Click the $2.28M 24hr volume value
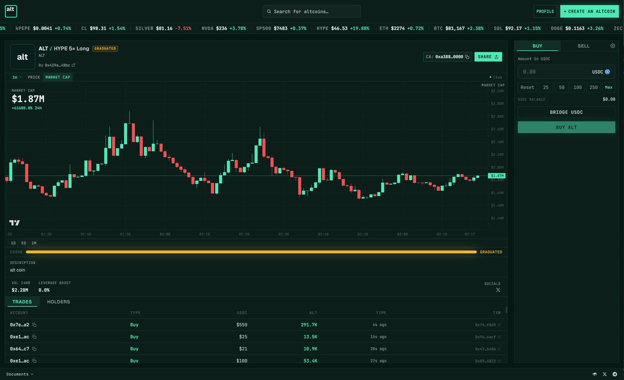The width and height of the screenshot is (624, 380). point(20,290)
